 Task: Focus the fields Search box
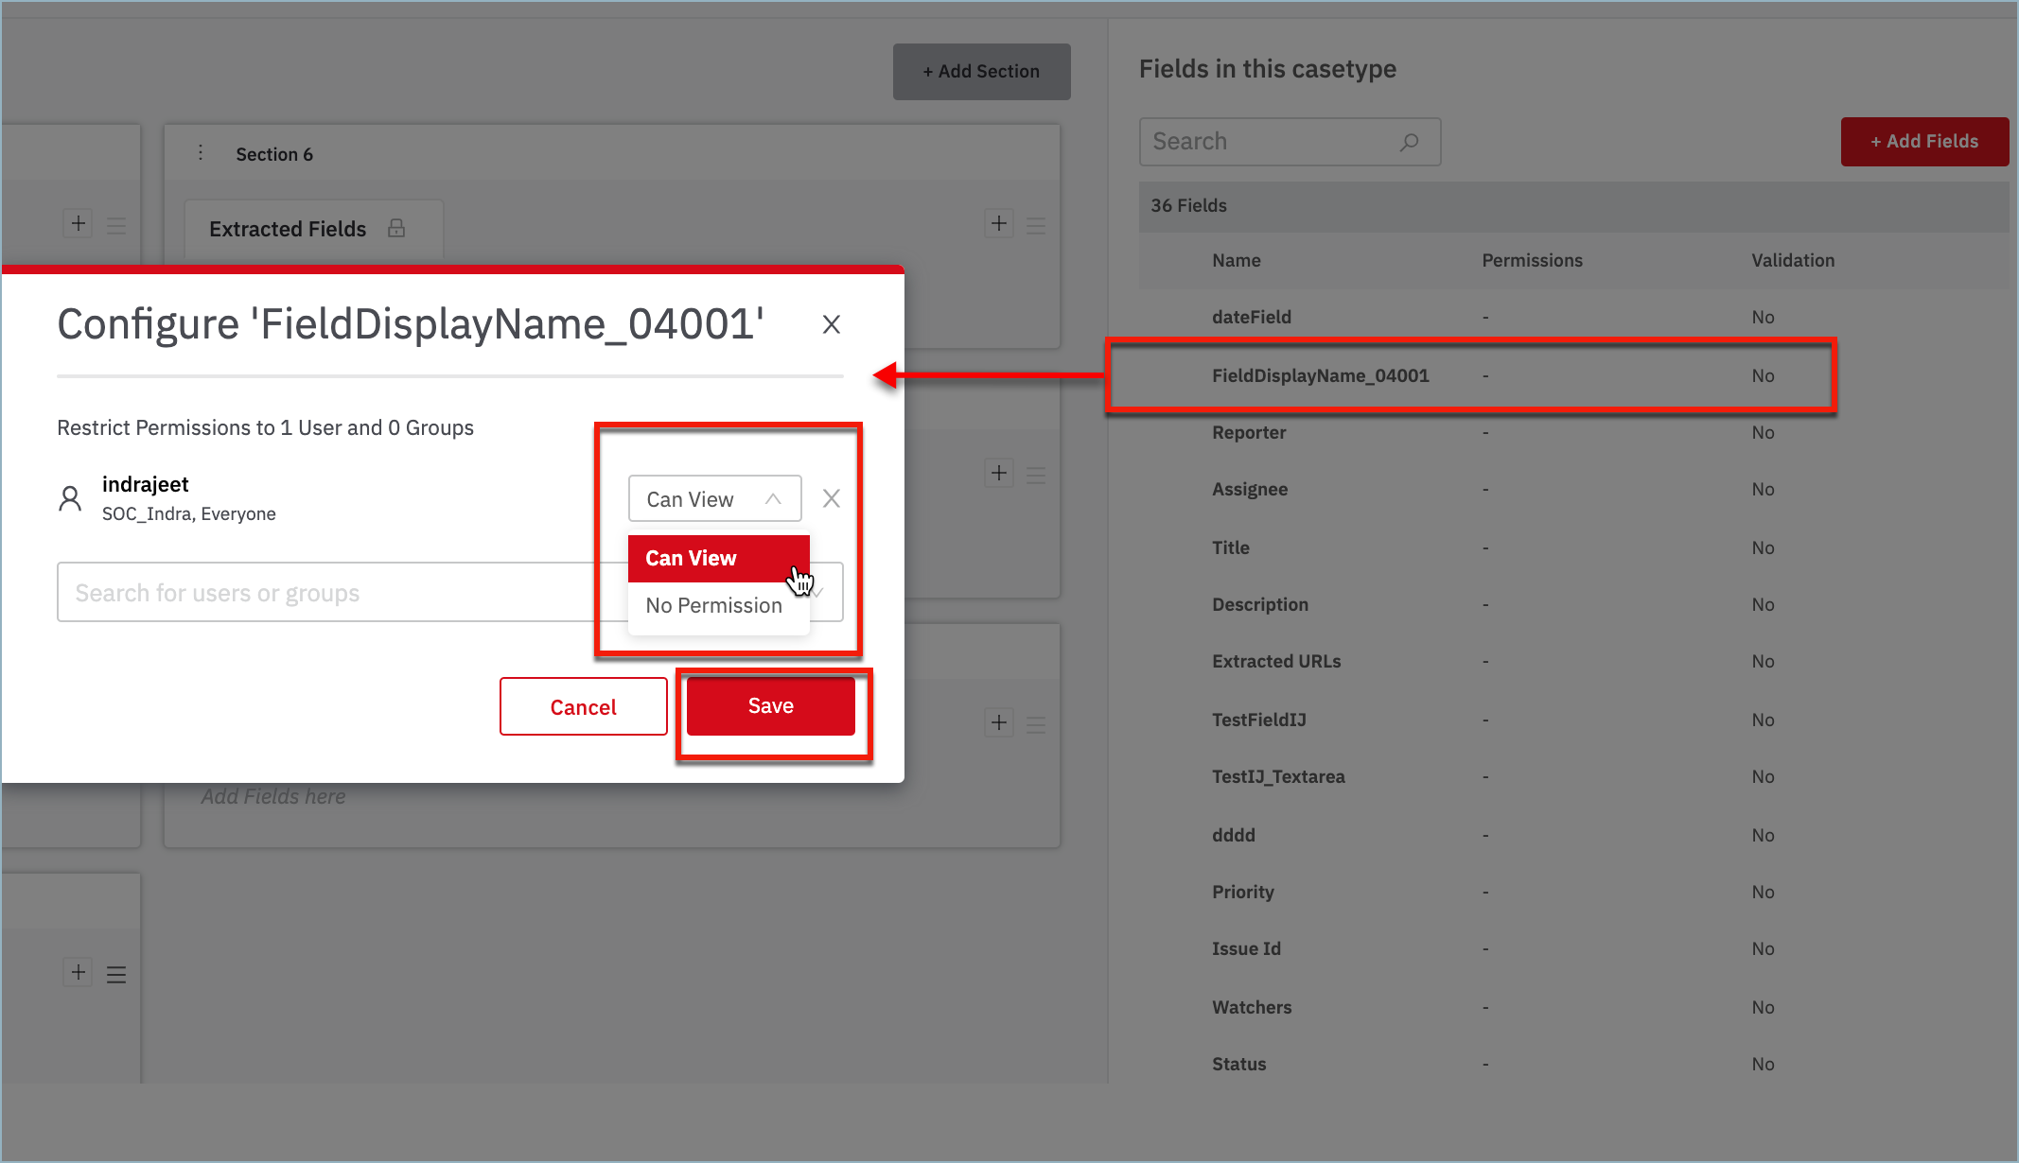(1268, 142)
